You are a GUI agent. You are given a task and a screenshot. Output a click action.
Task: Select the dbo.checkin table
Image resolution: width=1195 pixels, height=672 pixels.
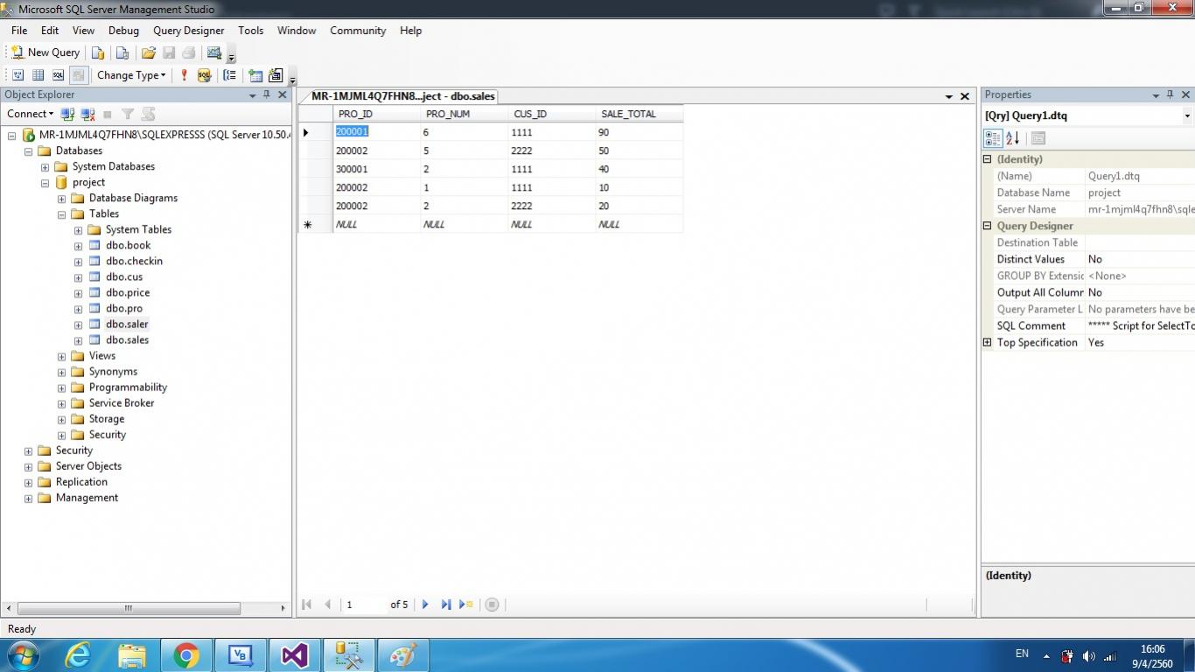point(134,261)
